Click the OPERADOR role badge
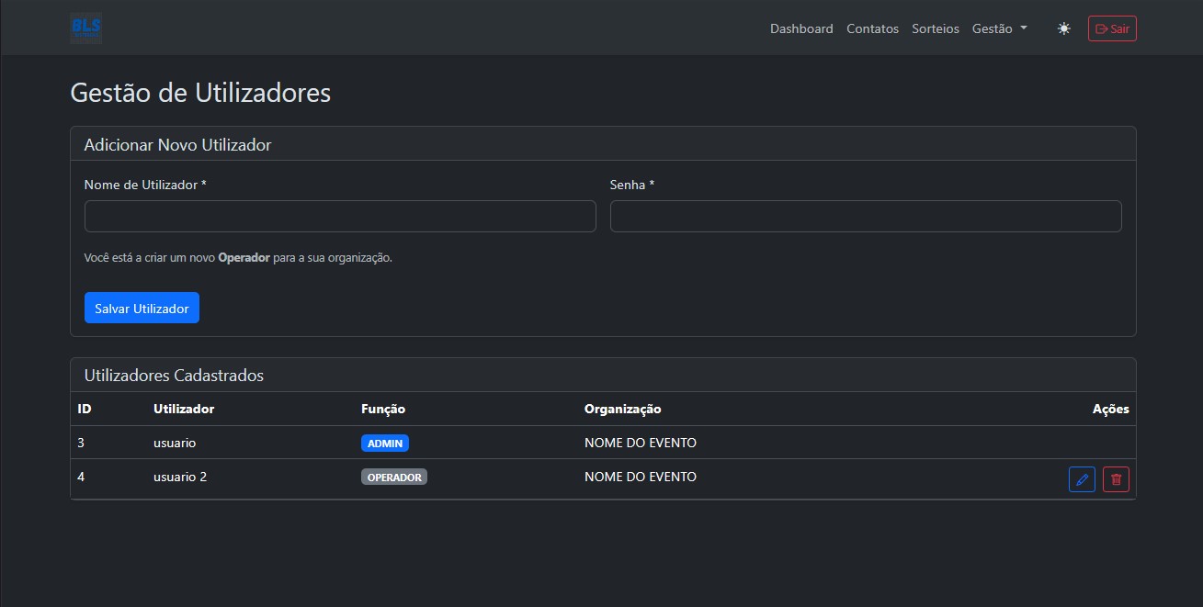The width and height of the screenshot is (1203, 607). [393, 478]
